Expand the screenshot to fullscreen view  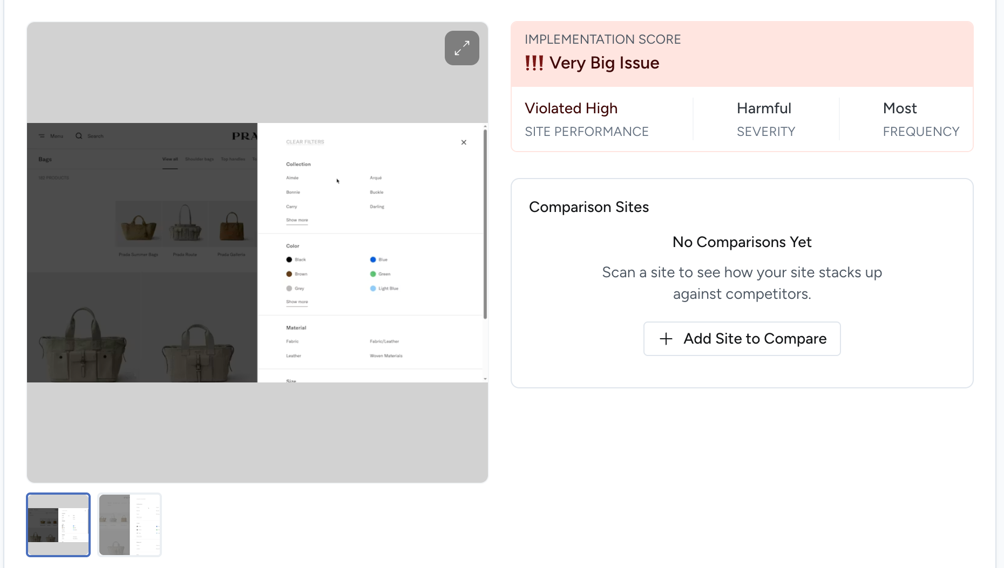[462, 48]
